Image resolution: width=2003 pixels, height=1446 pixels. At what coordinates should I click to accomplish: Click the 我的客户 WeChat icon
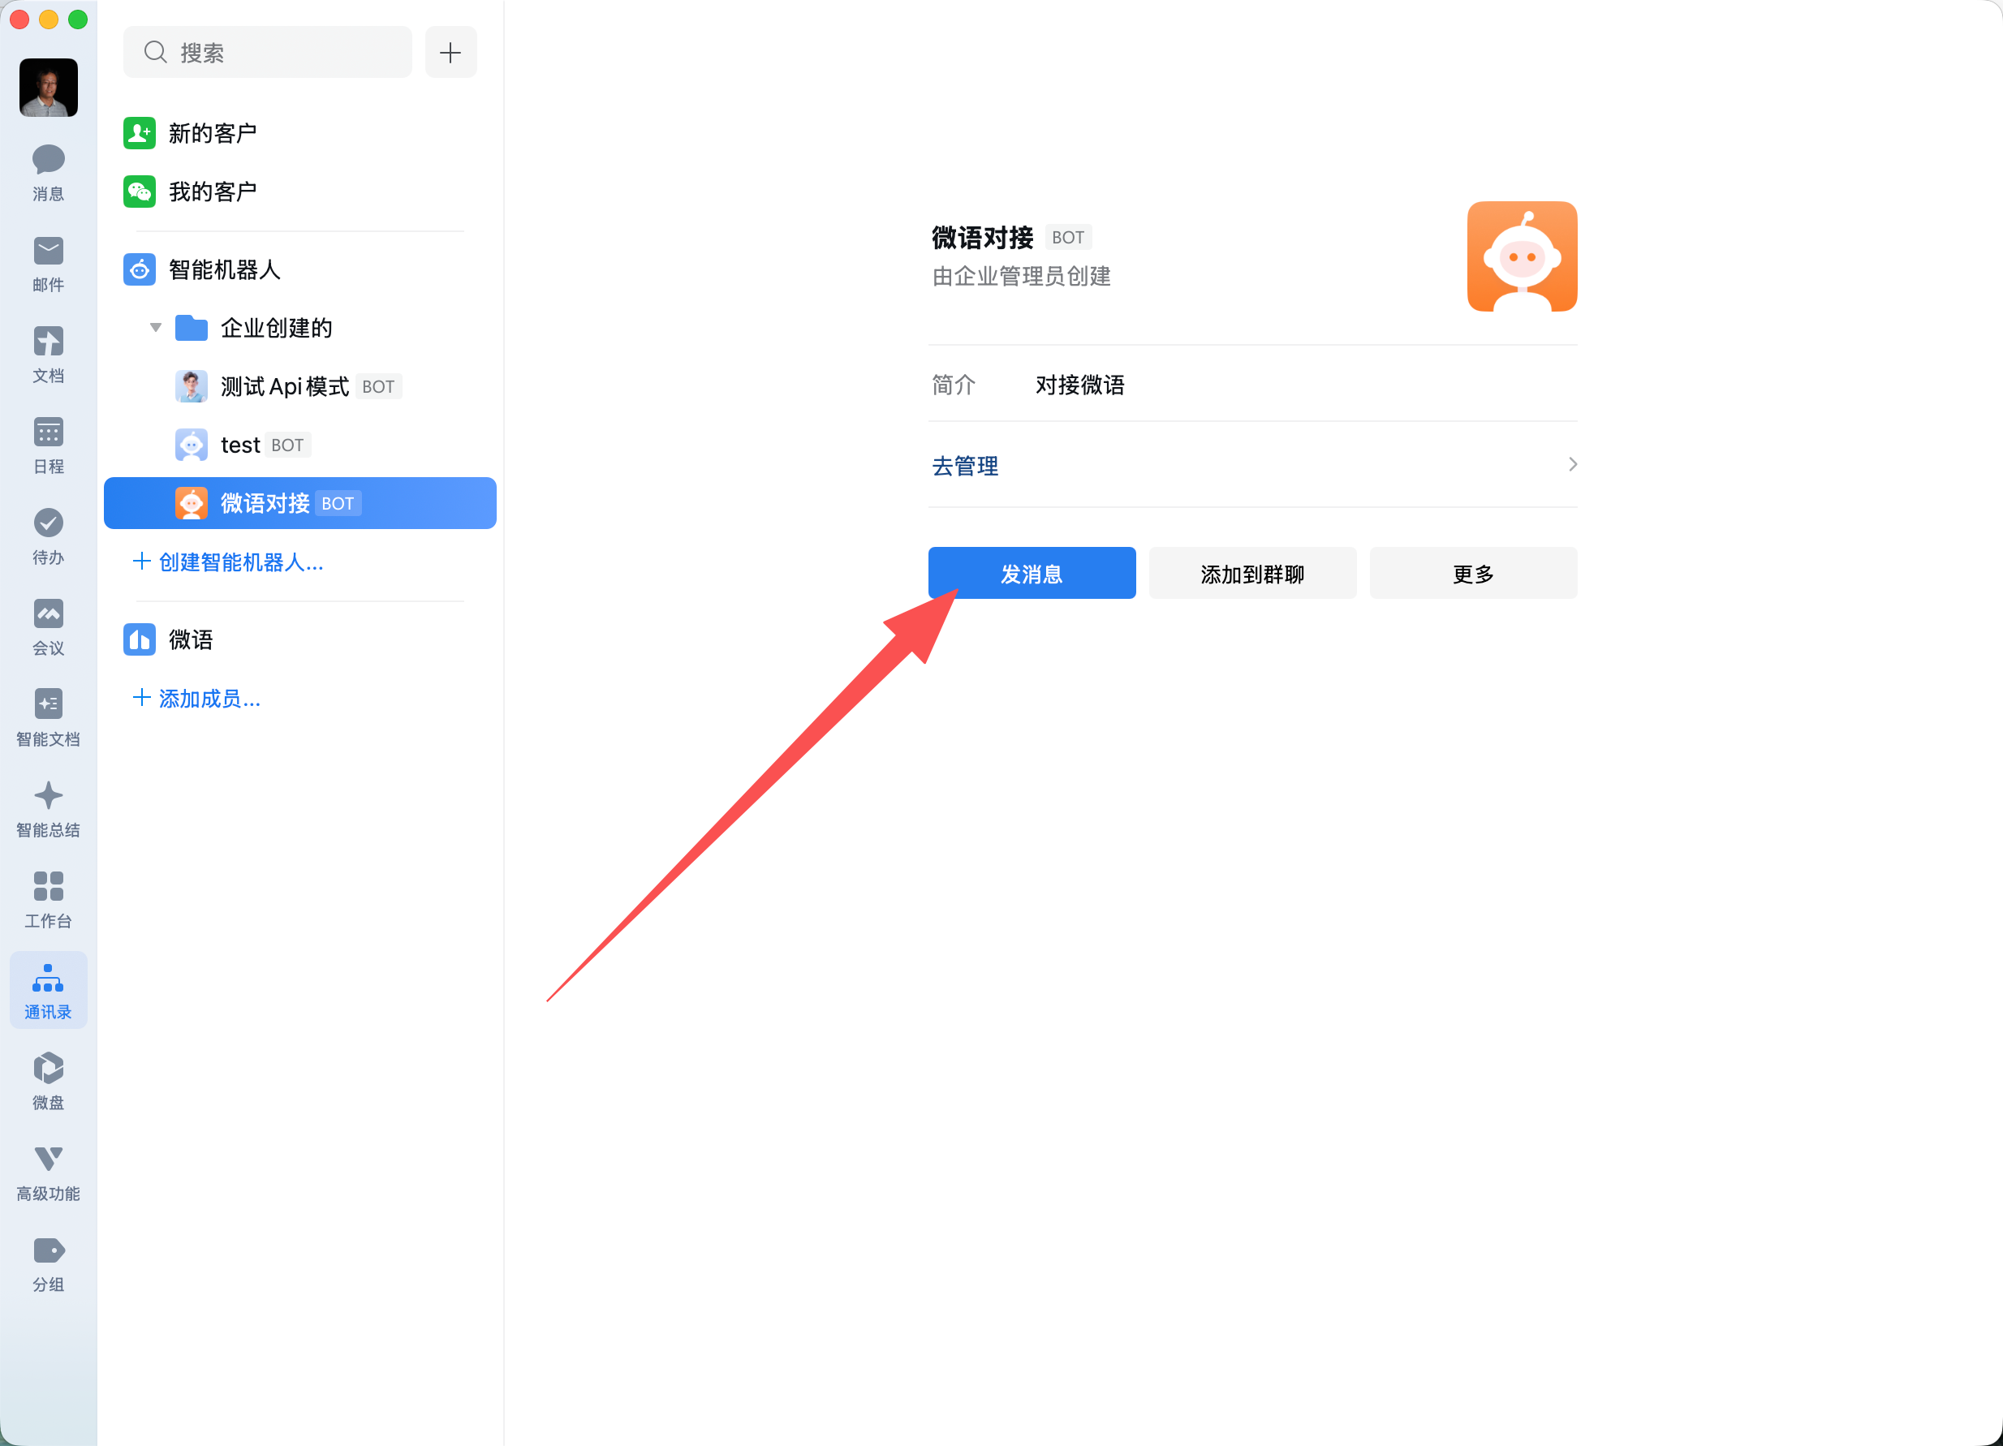pyautogui.click(x=140, y=192)
